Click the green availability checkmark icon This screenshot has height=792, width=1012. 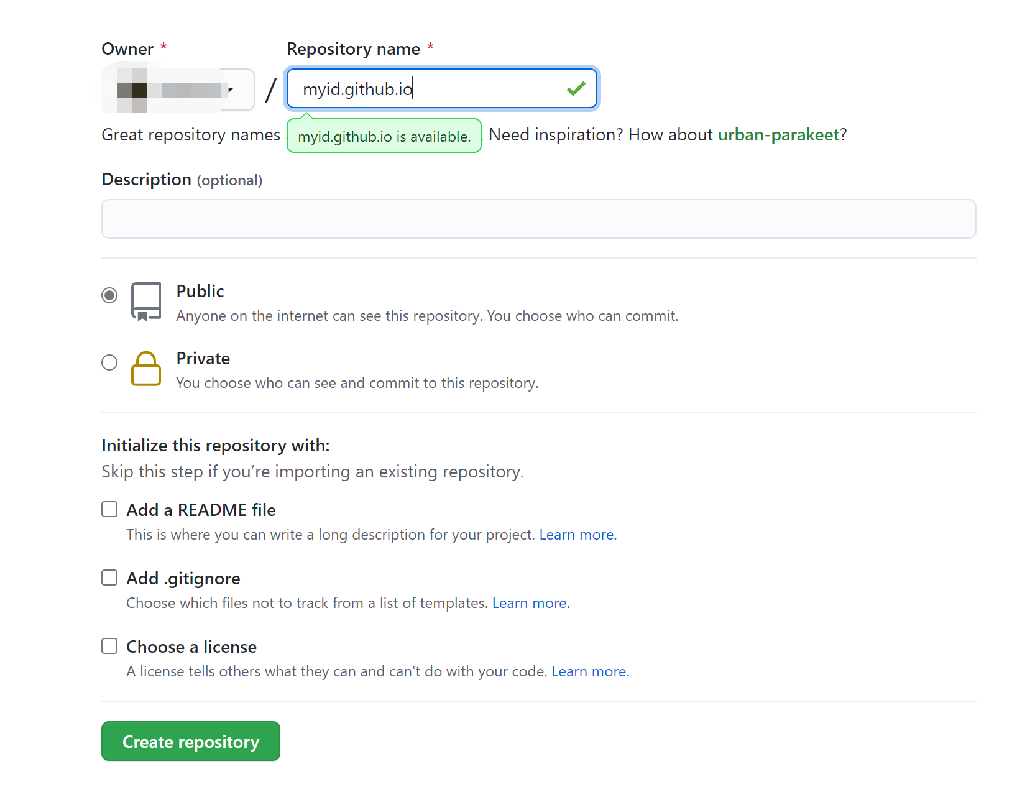pyautogui.click(x=576, y=89)
